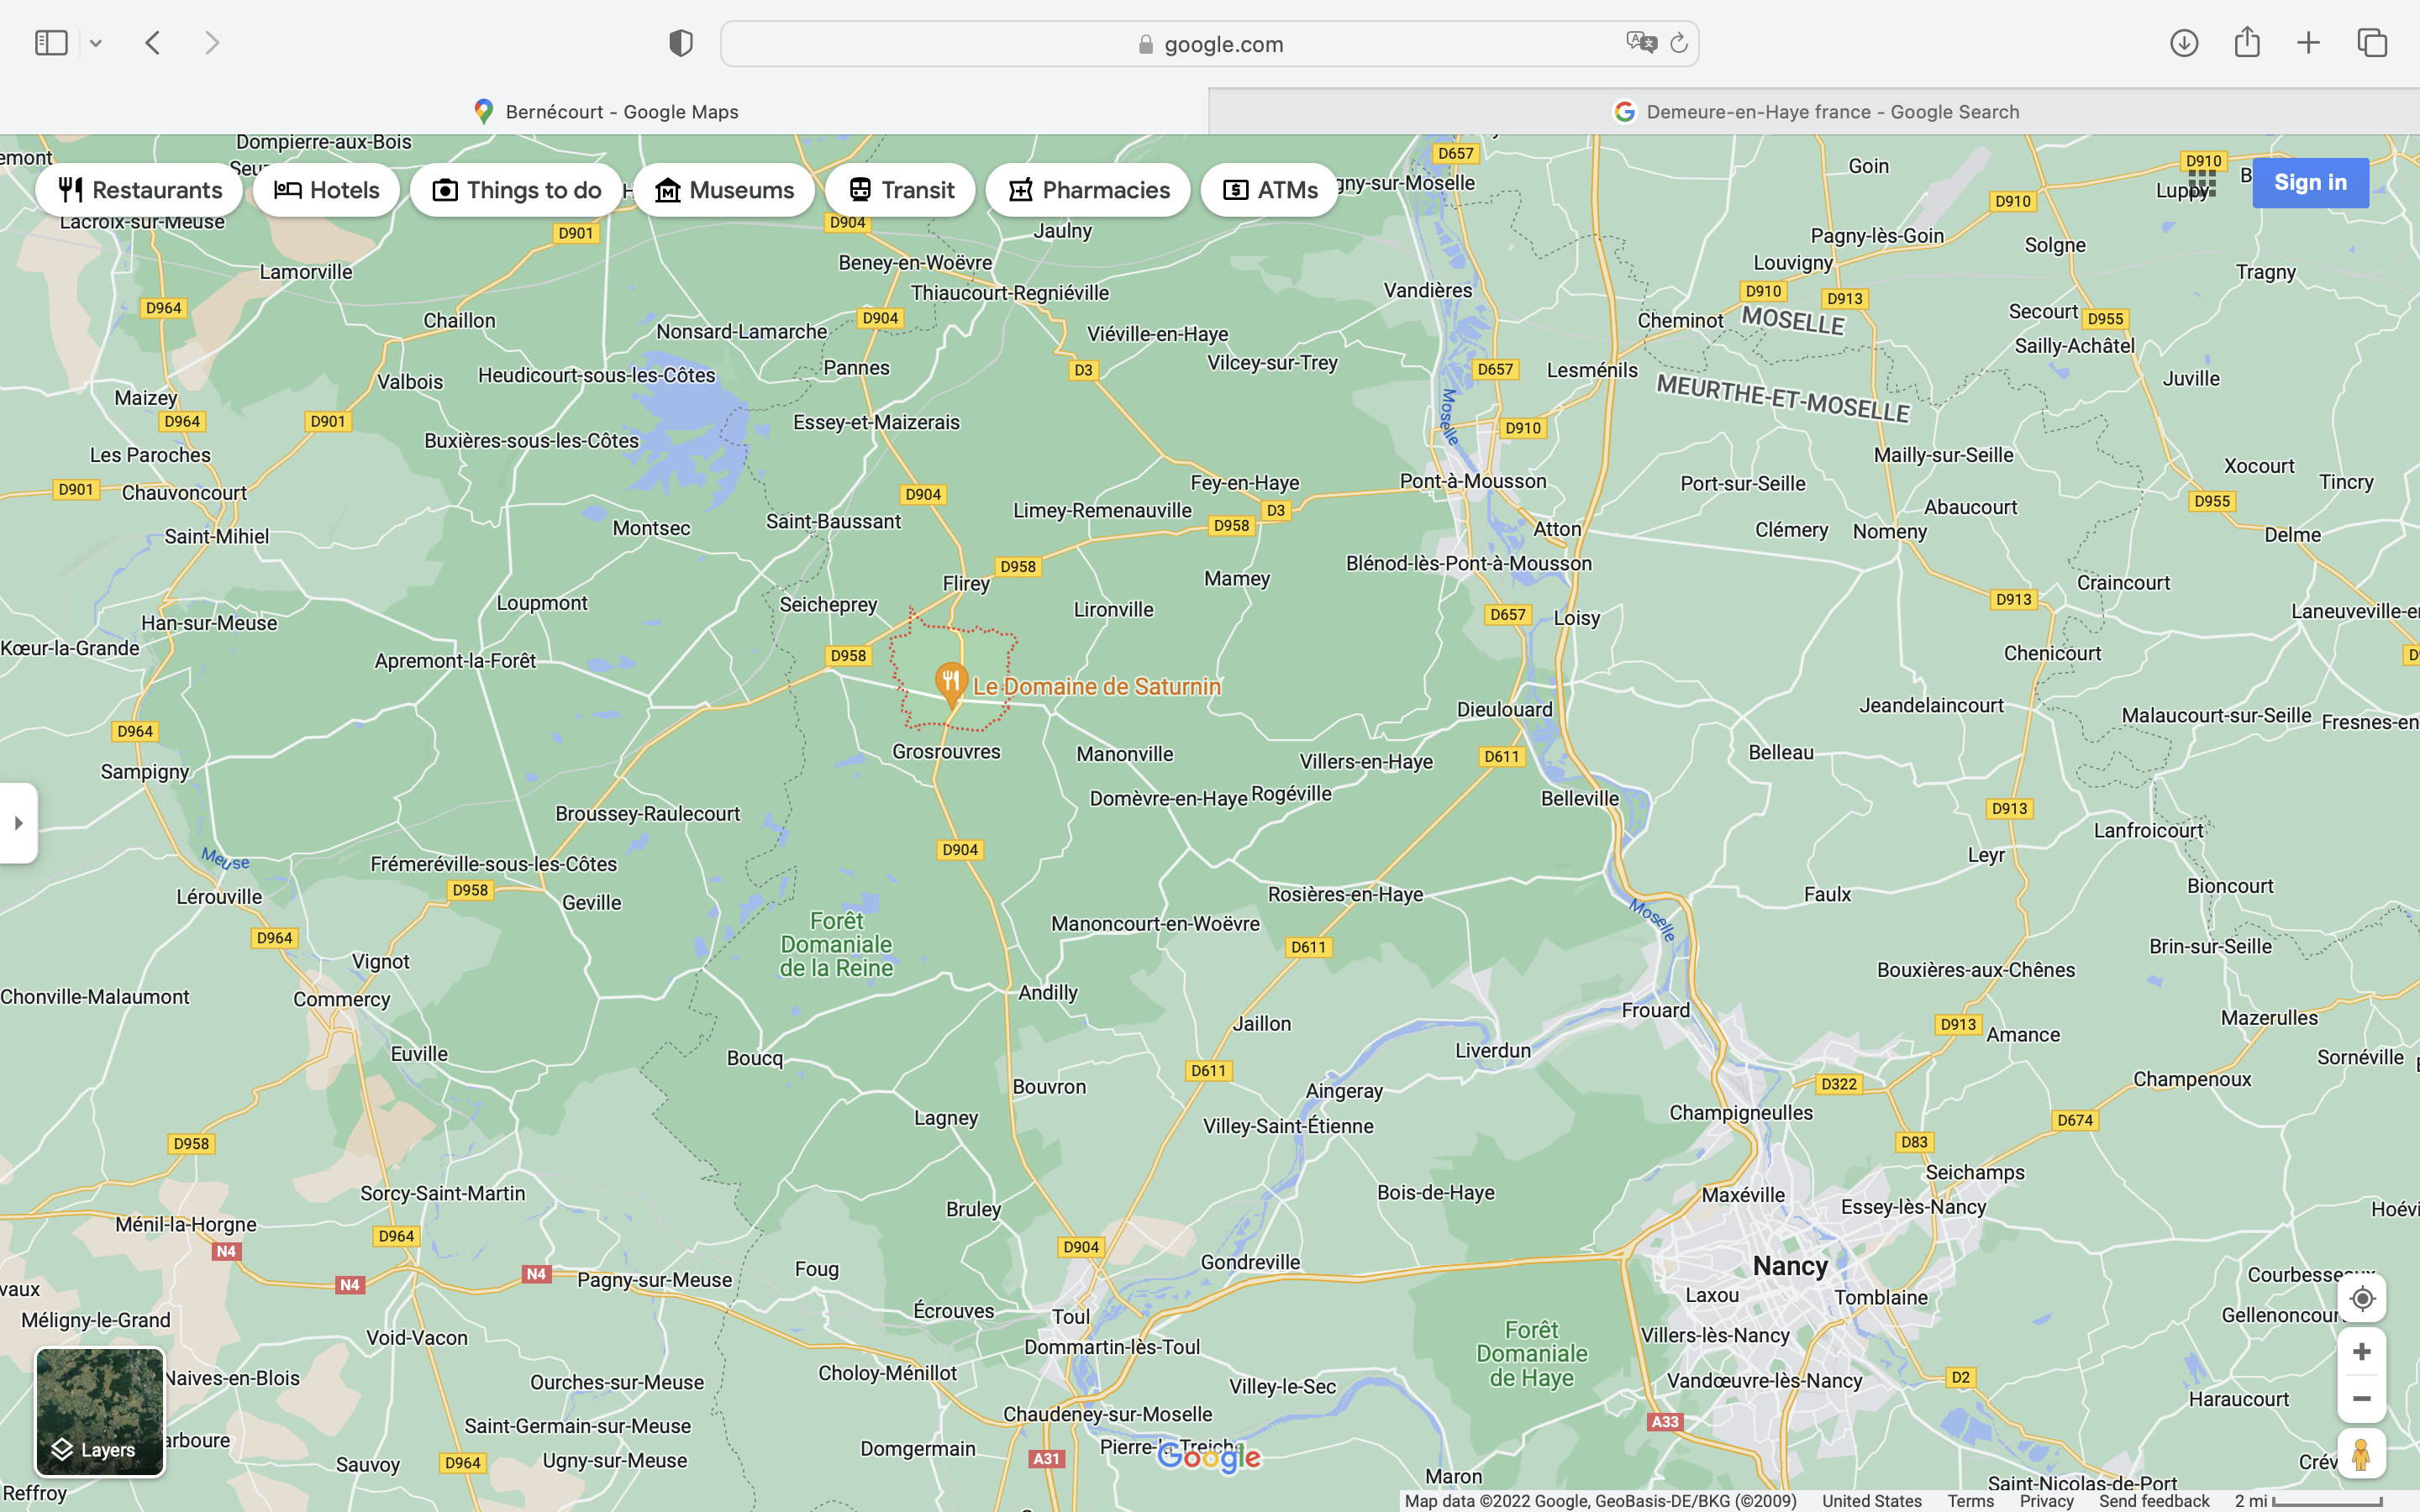Zoom out with the minus button
This screenshot has height=1512, width=2420.
click(x=2361, y=1399)
